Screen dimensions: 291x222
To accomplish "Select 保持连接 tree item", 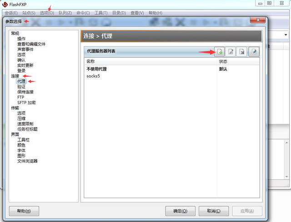I will click(x=25, y=92).
